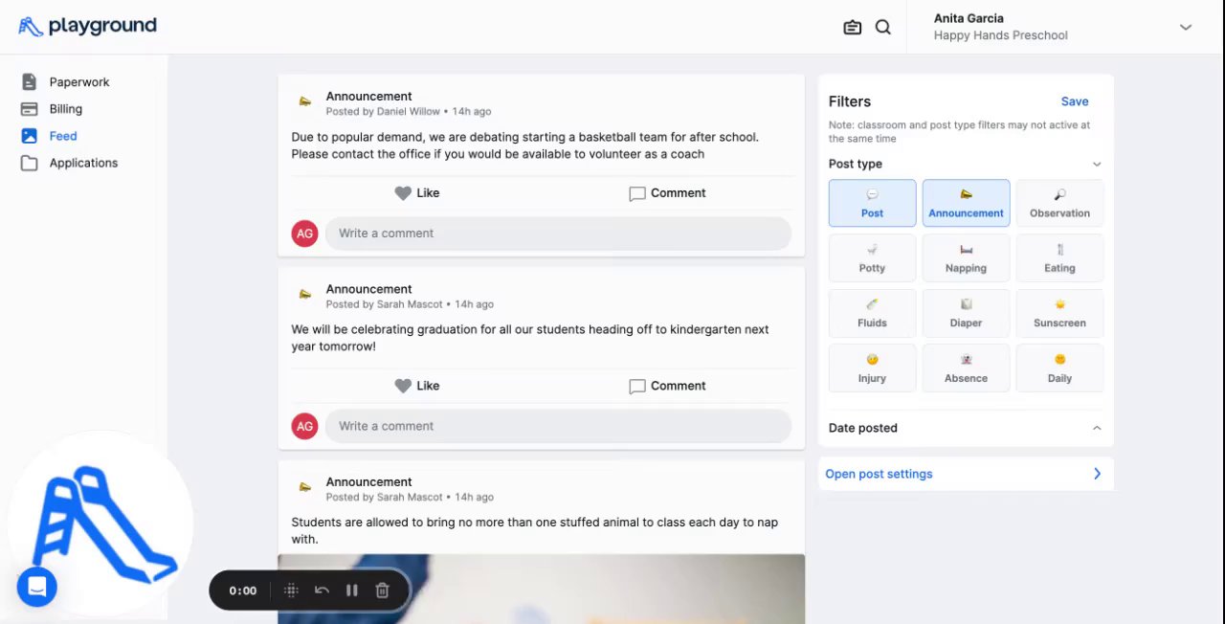
Task: Save the current filters
Action: click(x=1075, y=101)
